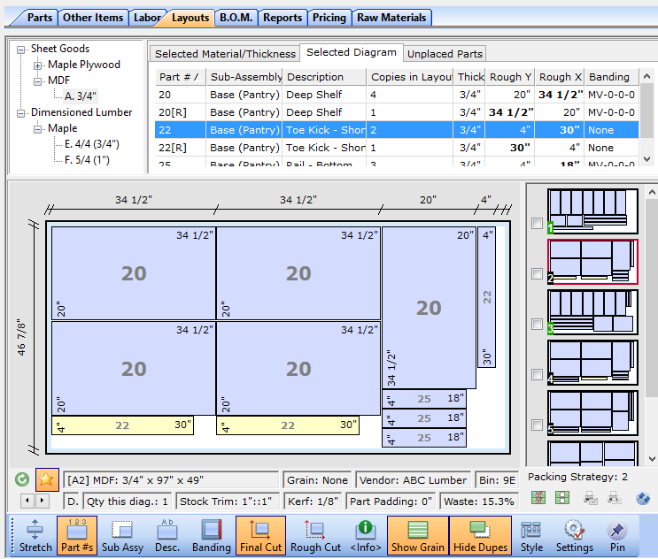The width and height of the screenshot is (658, 559).
Task: Select the part 22[R] Toe Kick row
Action: pyautogui.click(x=397, y=148)
